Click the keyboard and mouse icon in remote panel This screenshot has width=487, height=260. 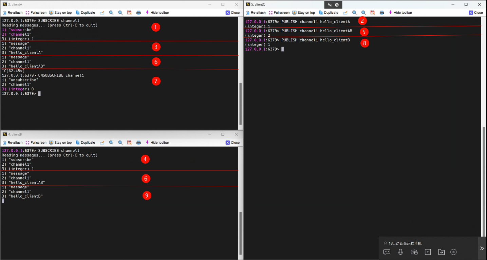tap(414, 252)
